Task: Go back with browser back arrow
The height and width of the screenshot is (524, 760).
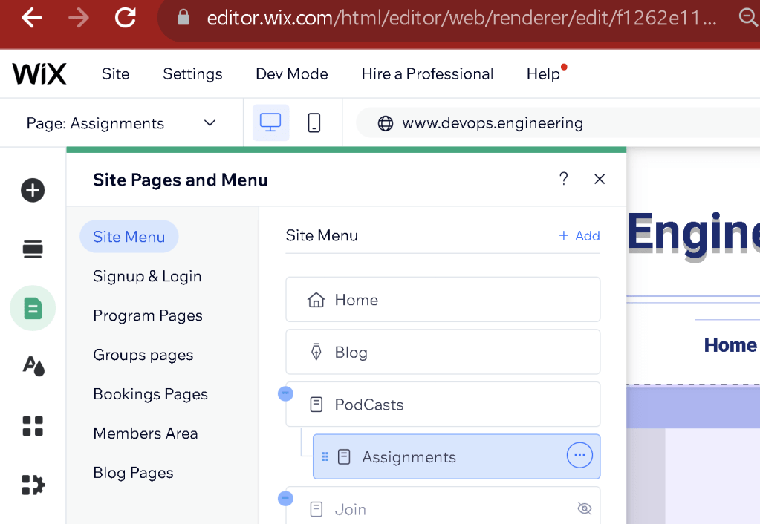Action: click(x=32, y=18)
